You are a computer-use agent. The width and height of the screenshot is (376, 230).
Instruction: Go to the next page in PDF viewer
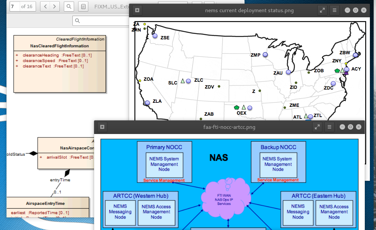pyautogui.click(x=54, y=6)
